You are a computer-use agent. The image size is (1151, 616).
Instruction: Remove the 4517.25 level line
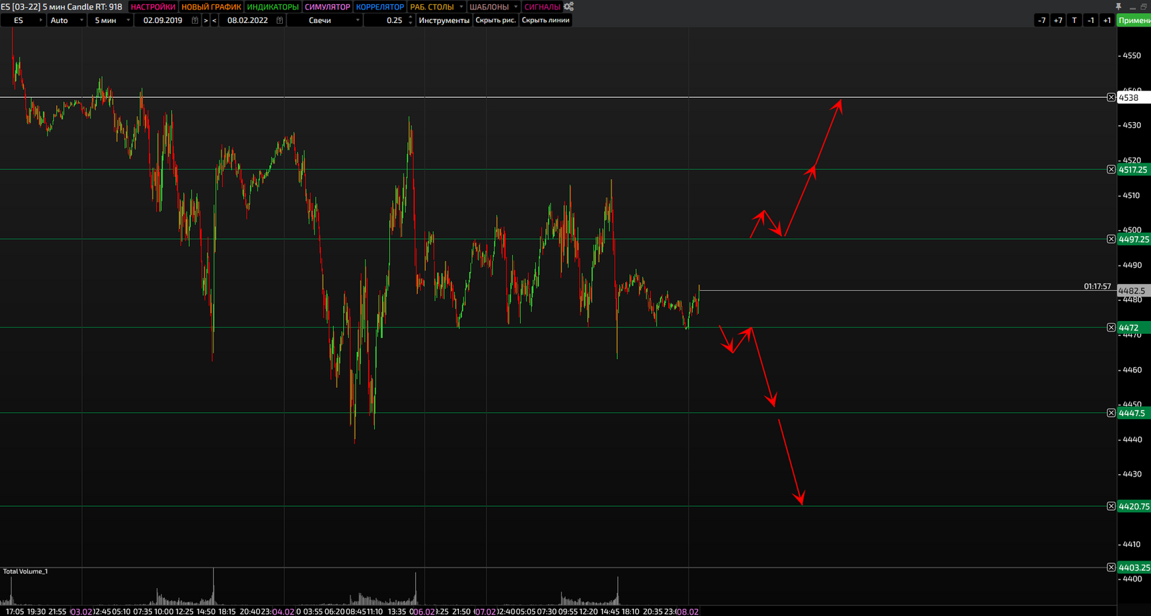(x=1111, y=170)
